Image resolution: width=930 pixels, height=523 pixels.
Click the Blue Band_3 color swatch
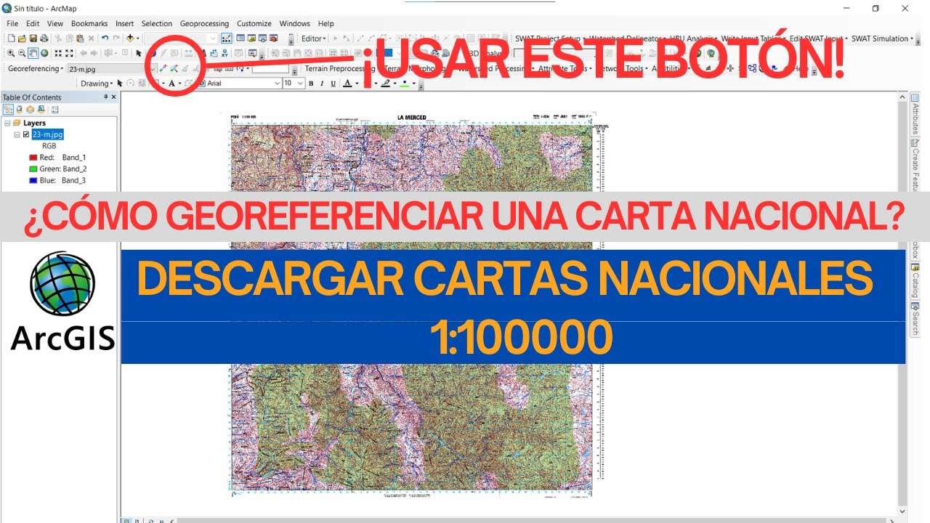[x=33, y=180]
